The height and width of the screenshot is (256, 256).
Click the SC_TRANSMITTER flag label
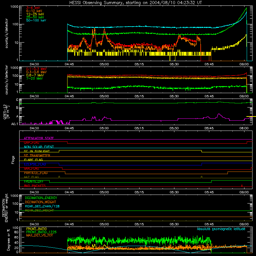[x=37, y=156]
